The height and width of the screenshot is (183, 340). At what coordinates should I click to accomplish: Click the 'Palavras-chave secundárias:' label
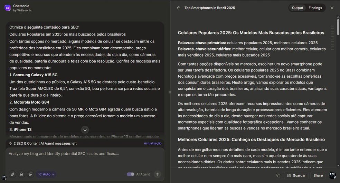pos(205,49)
